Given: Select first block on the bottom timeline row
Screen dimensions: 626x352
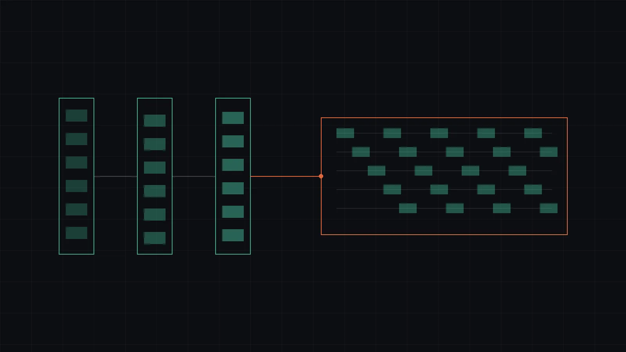Looking at the screenshot, I should click(408, 208).
